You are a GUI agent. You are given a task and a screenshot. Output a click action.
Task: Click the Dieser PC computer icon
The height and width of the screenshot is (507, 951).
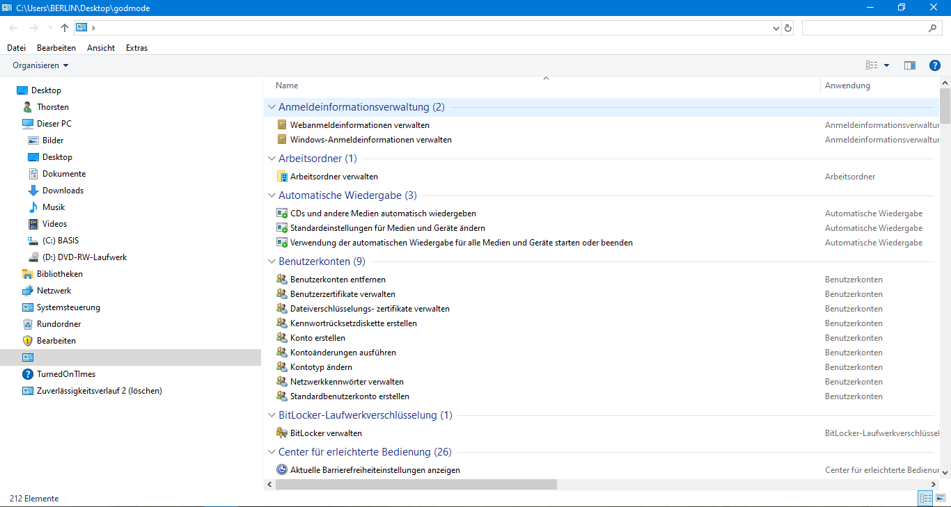(x=27, y=124)
